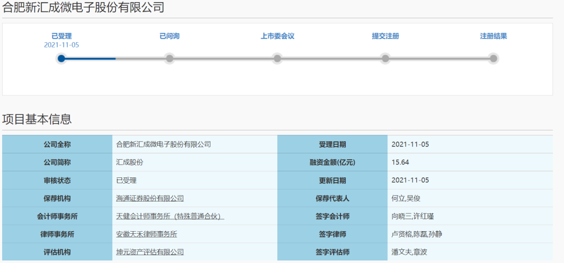Click the 签字评估师 header cell
The image size is (564, 263).
click(x=332, y=252)
